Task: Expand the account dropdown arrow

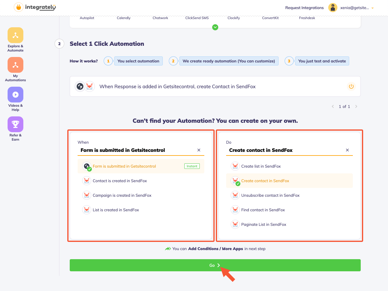Action: [x=373, y=8]
